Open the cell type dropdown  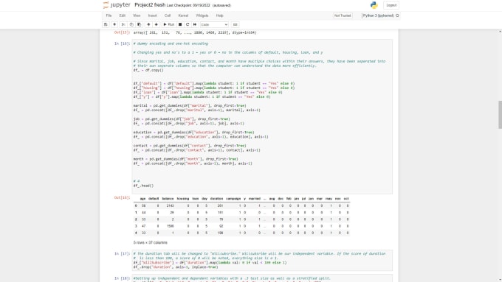[x=214, y=24]
